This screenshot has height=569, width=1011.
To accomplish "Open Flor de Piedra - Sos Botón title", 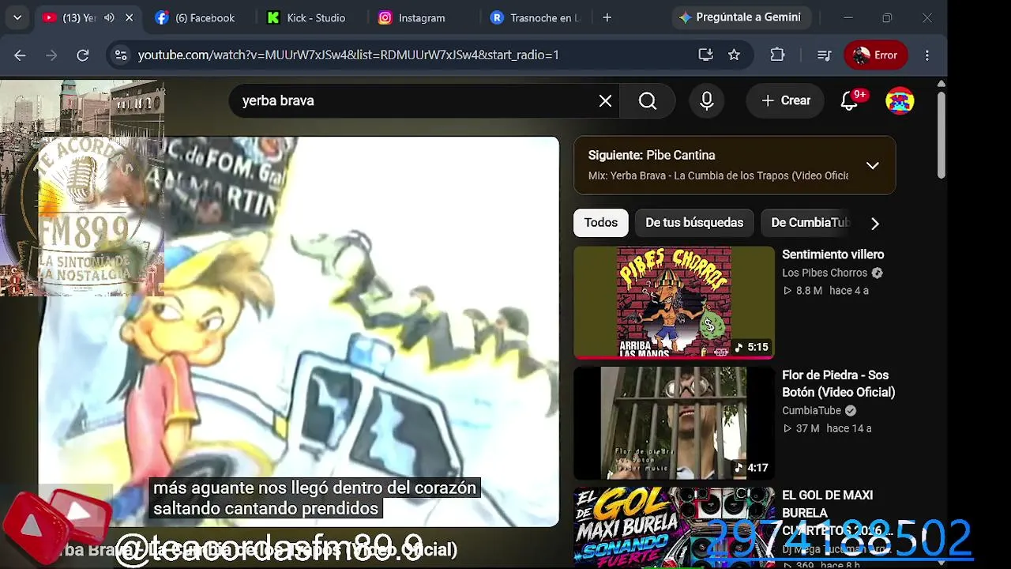I will (x=838, y=383).
